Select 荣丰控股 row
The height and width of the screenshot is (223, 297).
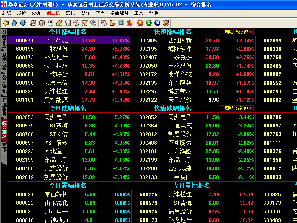click(x=69, y=66)
